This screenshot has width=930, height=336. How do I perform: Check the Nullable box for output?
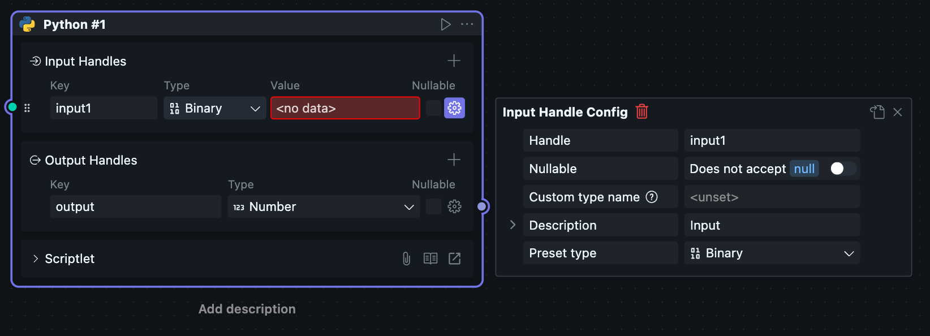click(433, 206)
